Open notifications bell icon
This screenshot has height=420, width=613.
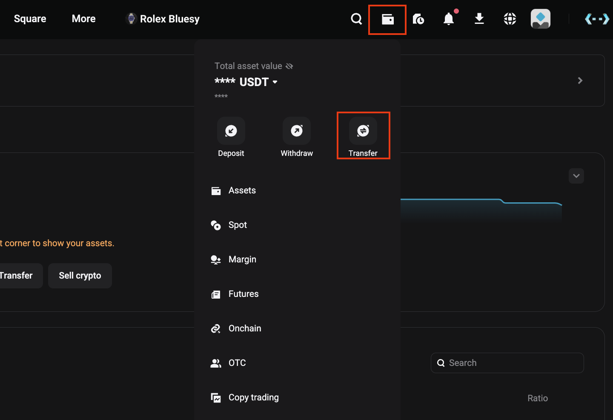pos(449,19)
